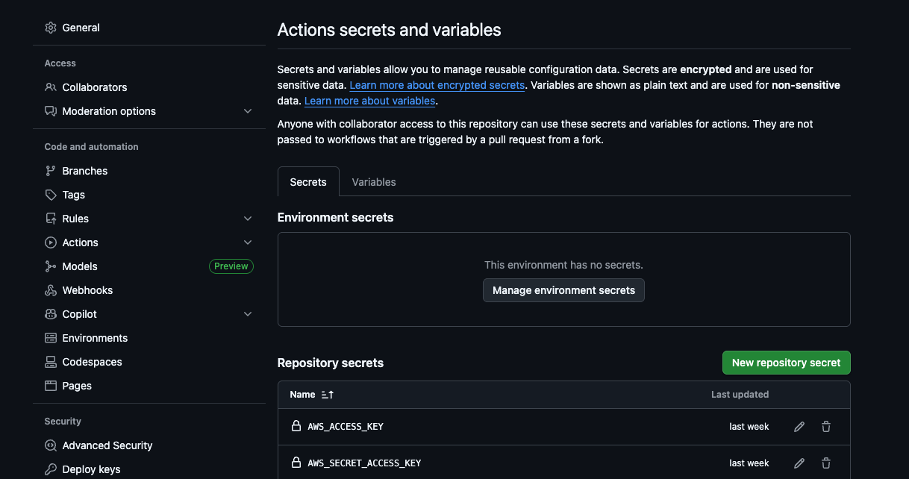Switch to the Variables tab
The image size is (909, 479).
point(374,182)
